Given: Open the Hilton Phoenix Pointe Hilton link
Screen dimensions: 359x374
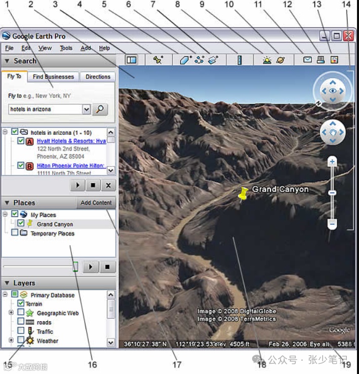Looking at the screenshot, I should pos(71,166).
